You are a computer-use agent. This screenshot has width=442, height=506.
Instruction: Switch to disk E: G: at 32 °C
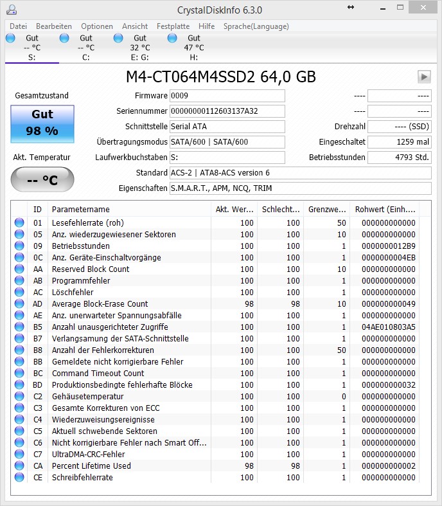(x=139, y=48)
